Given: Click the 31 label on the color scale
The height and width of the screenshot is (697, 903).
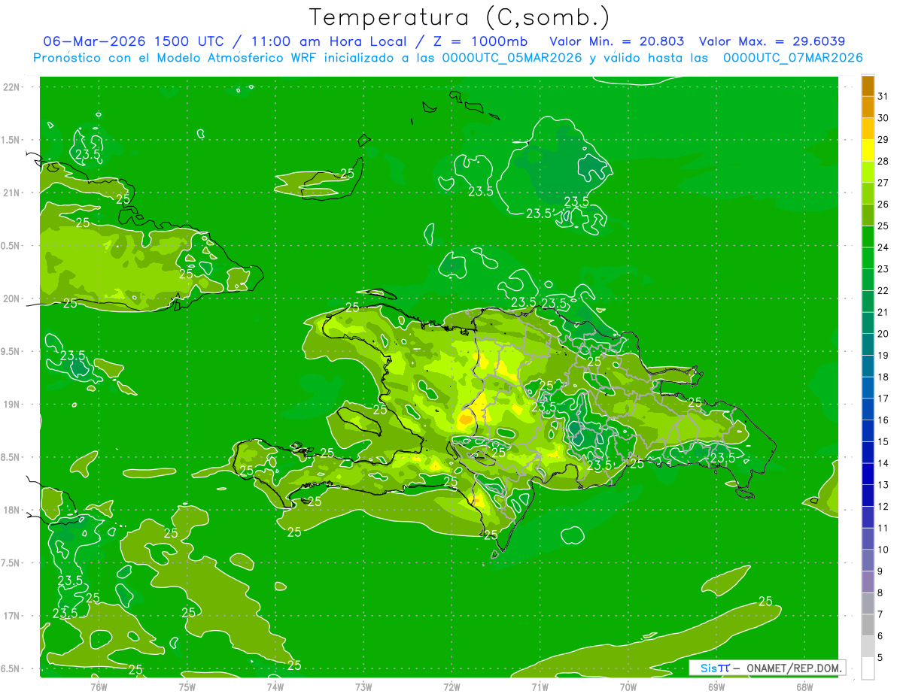Looking at the screenshot, I should point(883,96).
